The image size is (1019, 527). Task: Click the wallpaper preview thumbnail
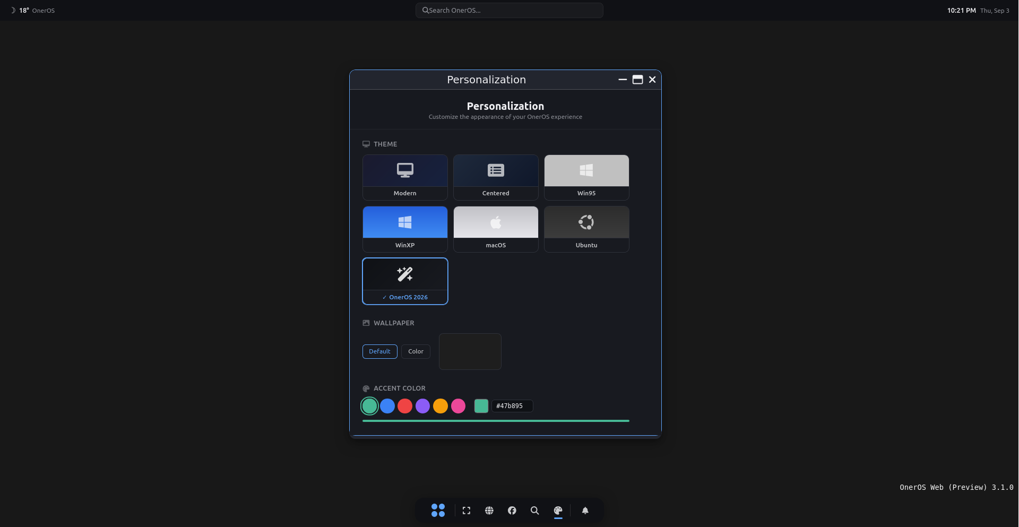470,351
